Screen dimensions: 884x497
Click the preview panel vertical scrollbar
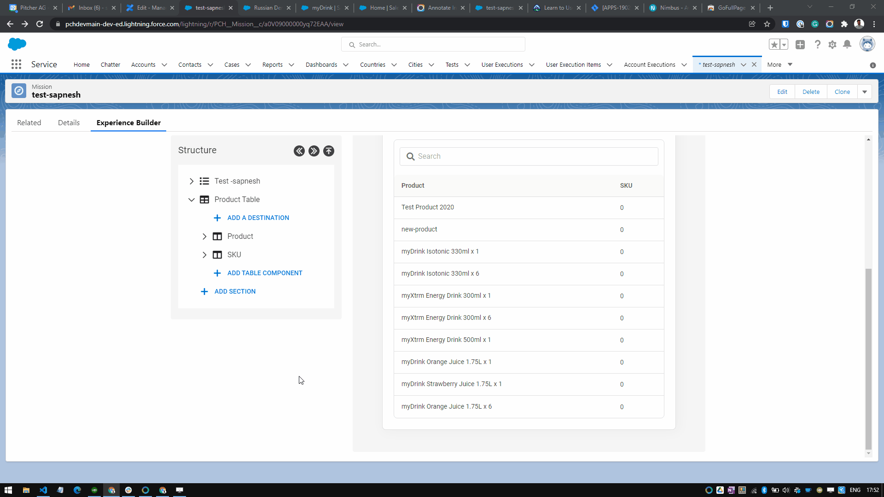click(x=868, y=359)
